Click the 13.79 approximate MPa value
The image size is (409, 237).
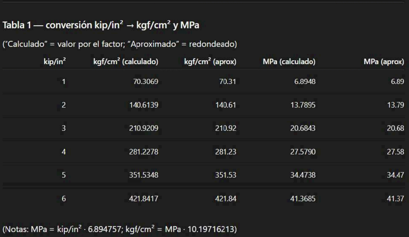(395, 105)
